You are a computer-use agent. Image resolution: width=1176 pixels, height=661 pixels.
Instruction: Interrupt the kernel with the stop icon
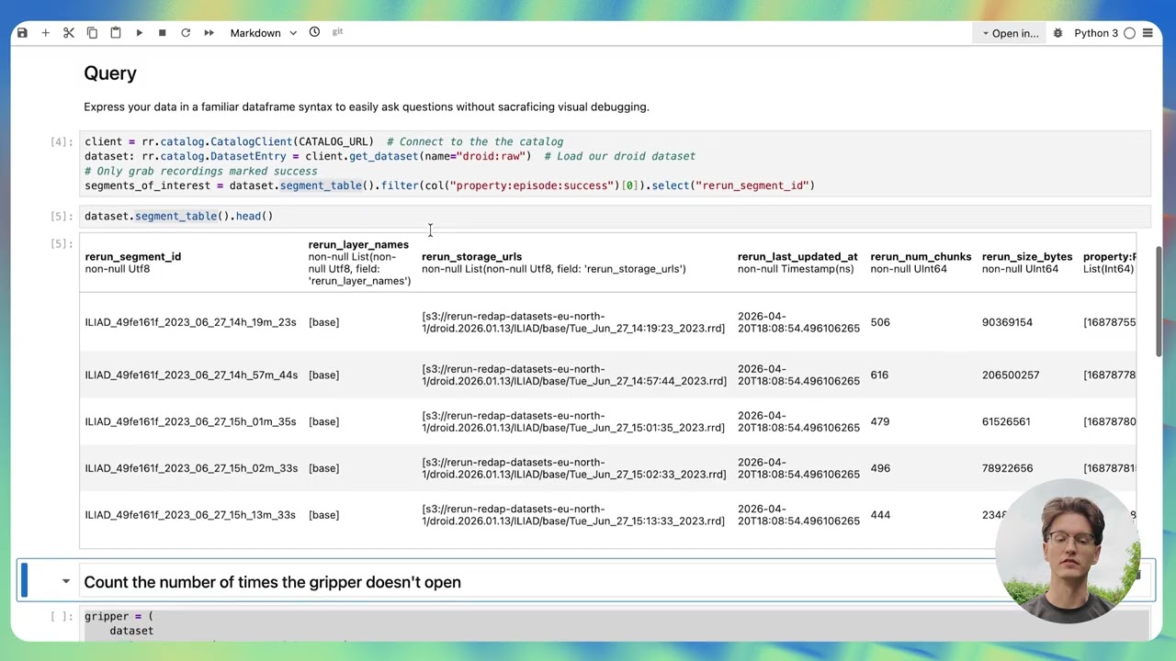[x=163, y=33]
